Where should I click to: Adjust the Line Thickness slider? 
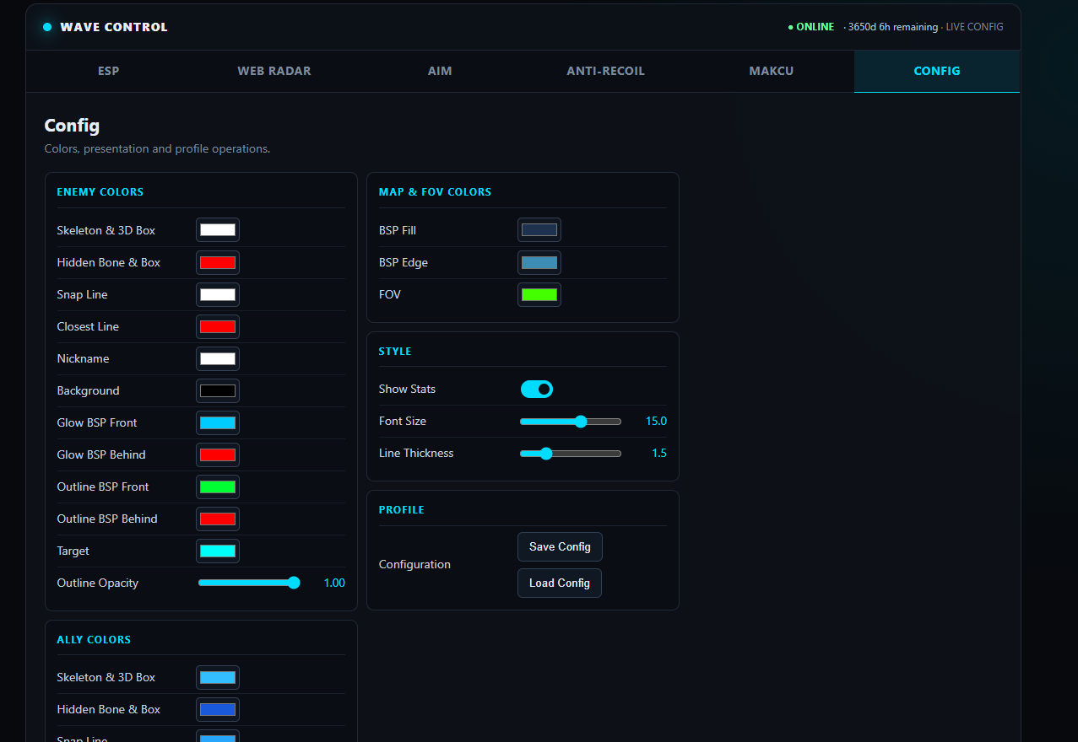[x=571, y=454]
